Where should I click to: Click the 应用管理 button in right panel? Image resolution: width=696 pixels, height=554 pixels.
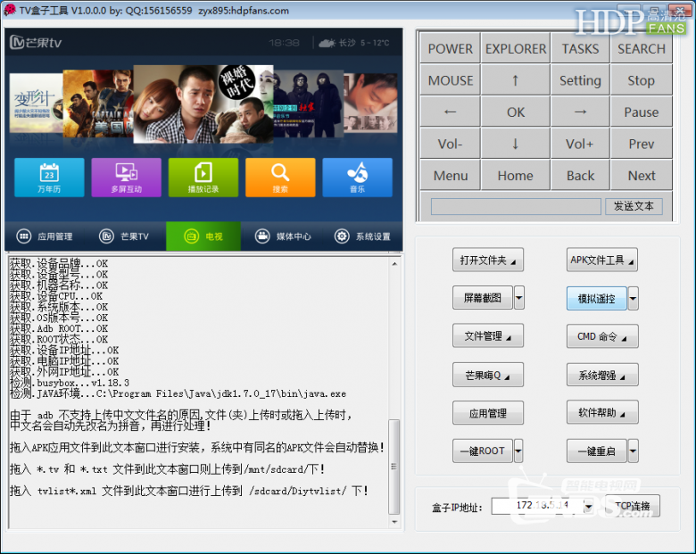pyautogui.click(x=488, y=413)
